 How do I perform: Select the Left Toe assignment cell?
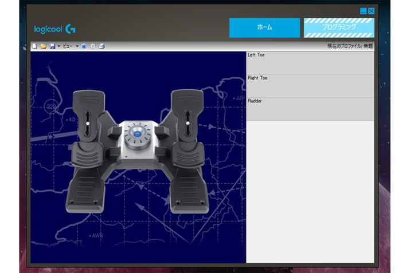coord(310,63)
